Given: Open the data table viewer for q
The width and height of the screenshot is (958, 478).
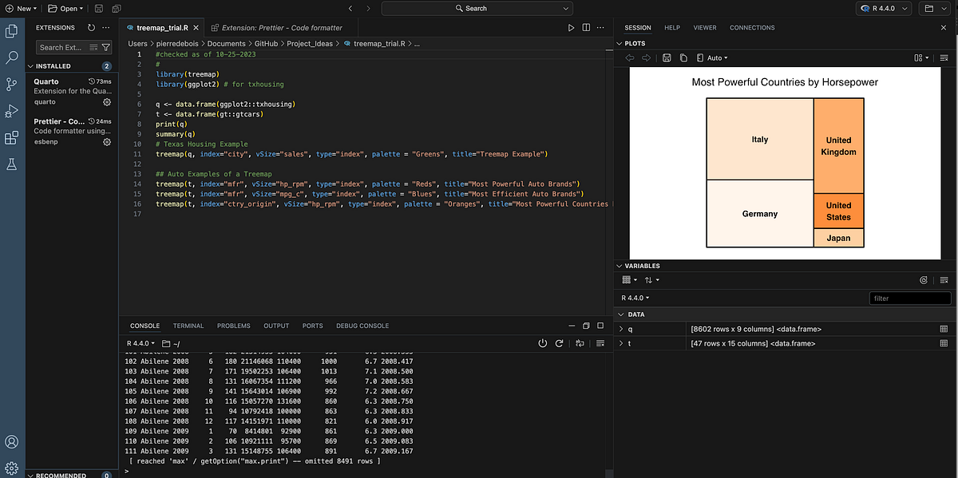Looking at the screenshot, I should click(944, 329).
